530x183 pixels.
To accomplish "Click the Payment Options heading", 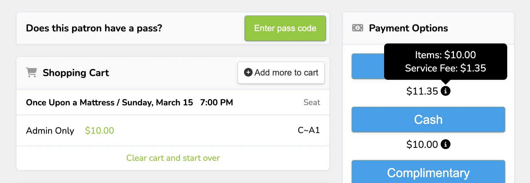I will pos(408,28).
